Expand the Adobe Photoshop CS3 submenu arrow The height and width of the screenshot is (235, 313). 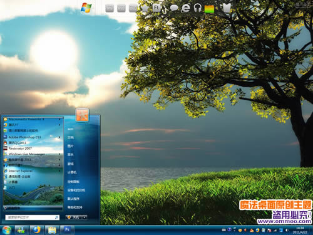coord(60,137)
